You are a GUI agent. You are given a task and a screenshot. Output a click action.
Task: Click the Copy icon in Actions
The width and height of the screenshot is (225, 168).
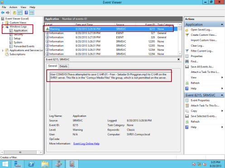pyautogui.click(x=187, y=111)
